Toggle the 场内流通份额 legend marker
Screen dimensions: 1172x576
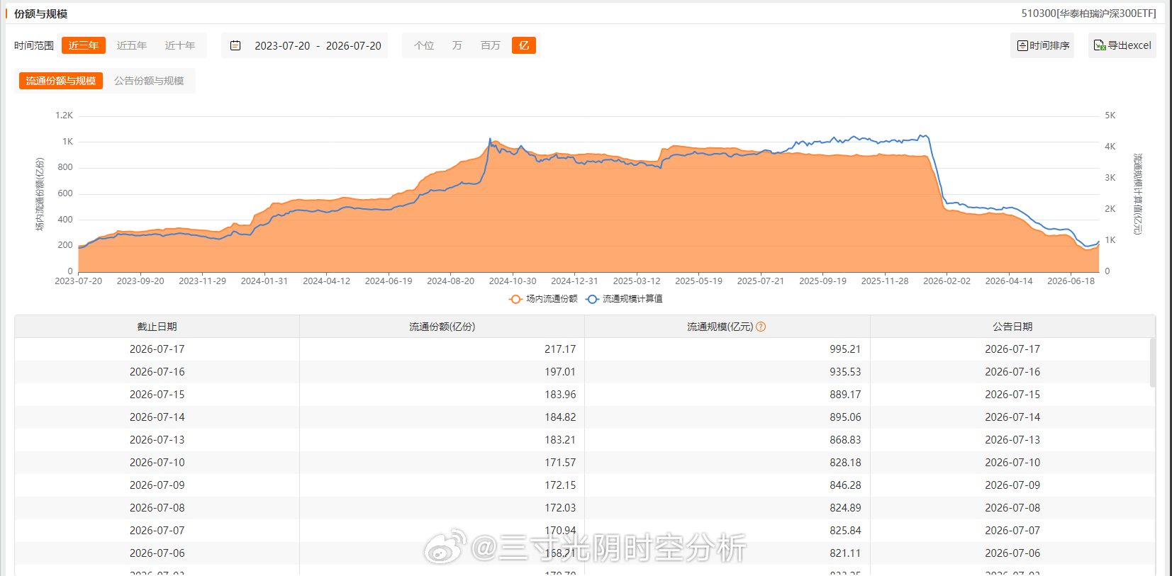click(515, 299)
